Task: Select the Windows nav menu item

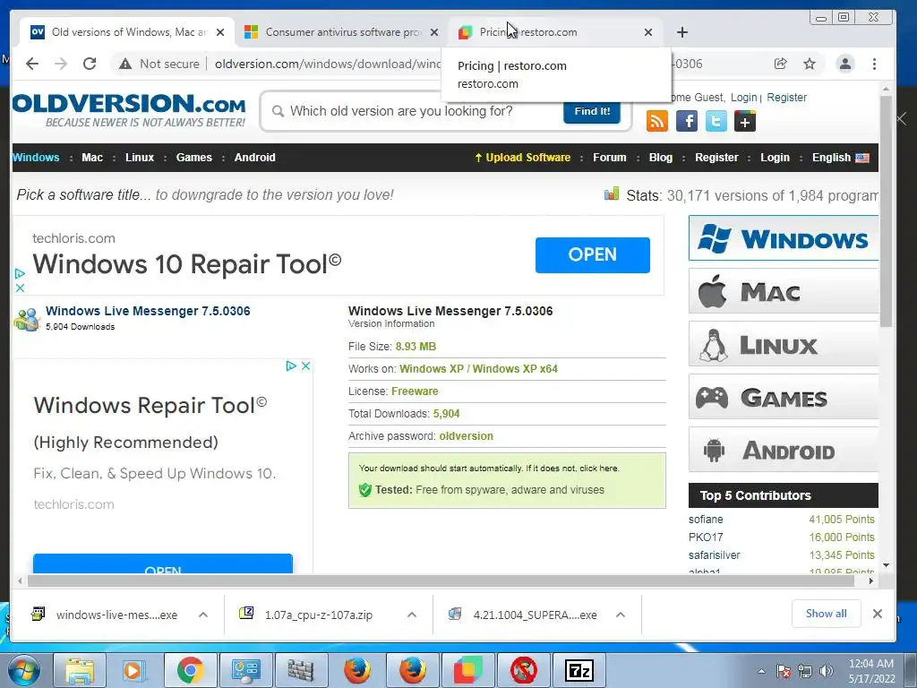Action: (36, 158)
